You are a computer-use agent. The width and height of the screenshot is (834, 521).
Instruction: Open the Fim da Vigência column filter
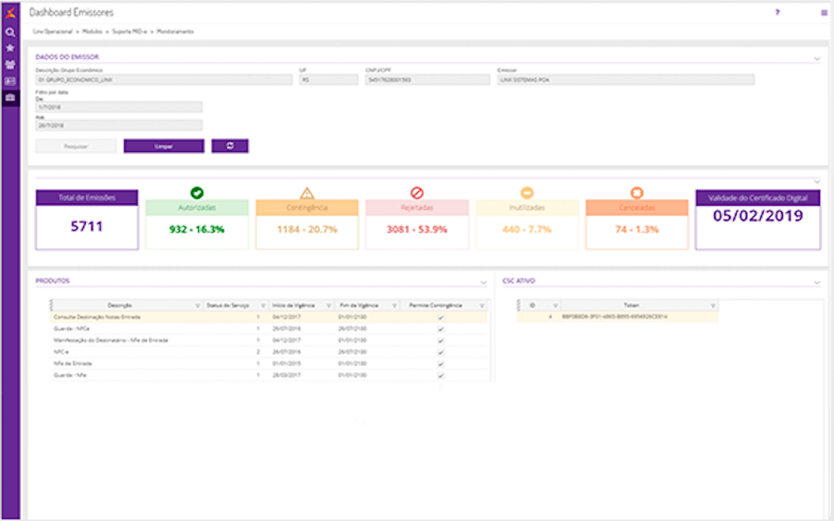(394, 306)
